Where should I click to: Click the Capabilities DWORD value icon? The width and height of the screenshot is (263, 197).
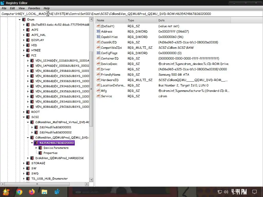click(98, 37)
